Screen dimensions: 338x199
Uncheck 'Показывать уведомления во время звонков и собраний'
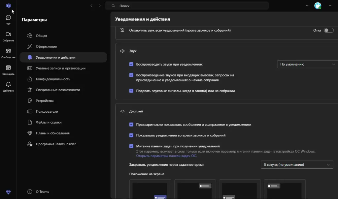(x=131, y=135)
